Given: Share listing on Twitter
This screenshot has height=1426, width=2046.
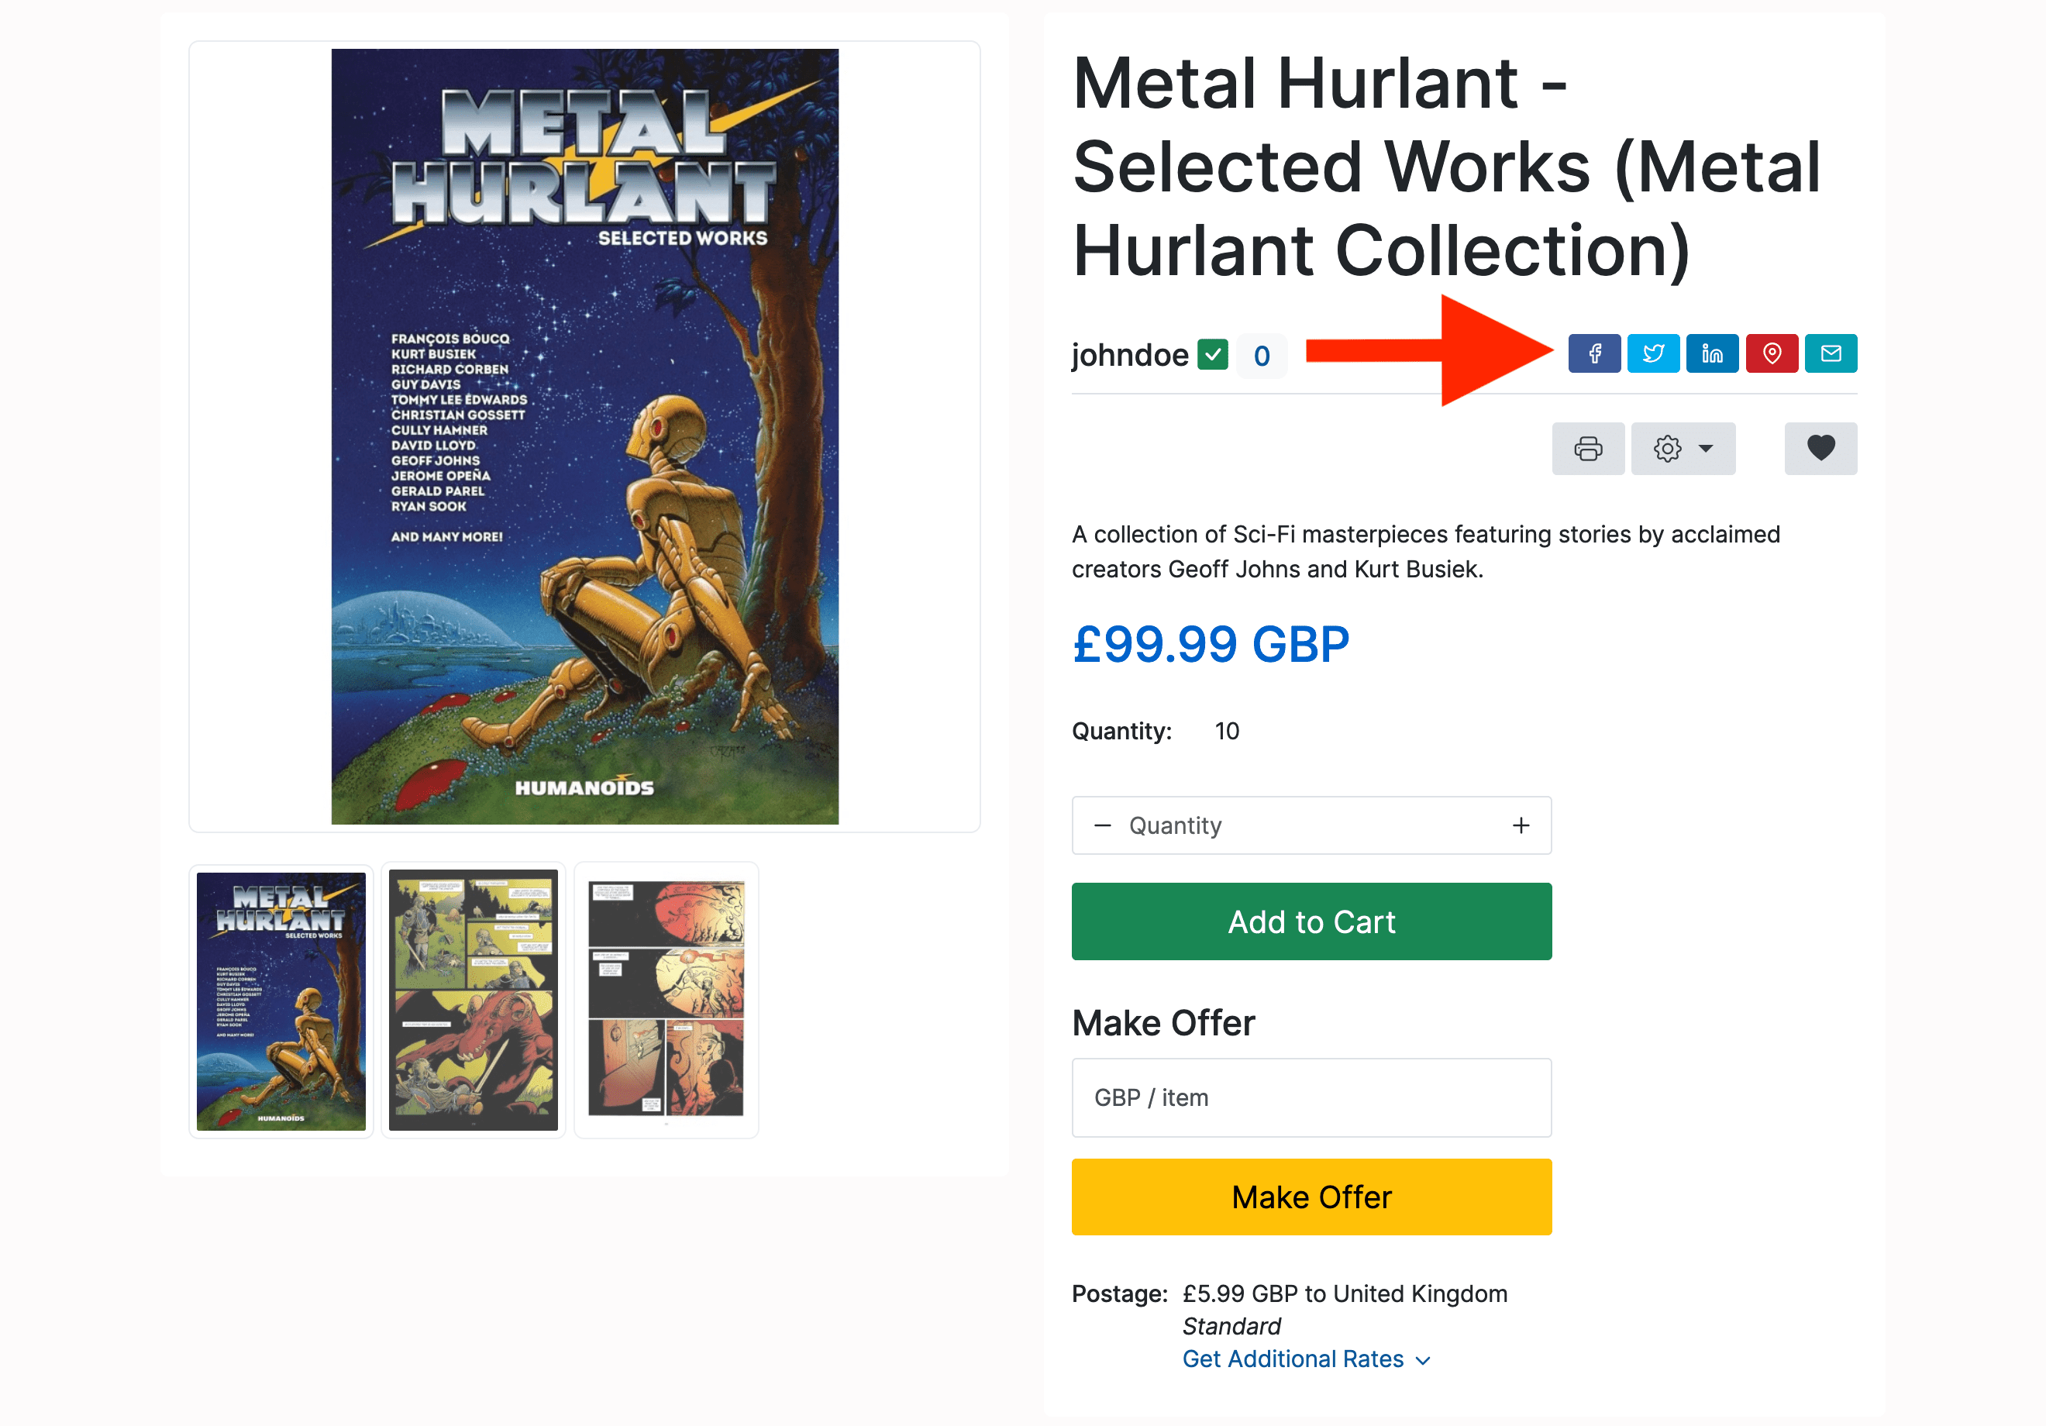Looking at the screenshot, I should (x=1653, y=354).
